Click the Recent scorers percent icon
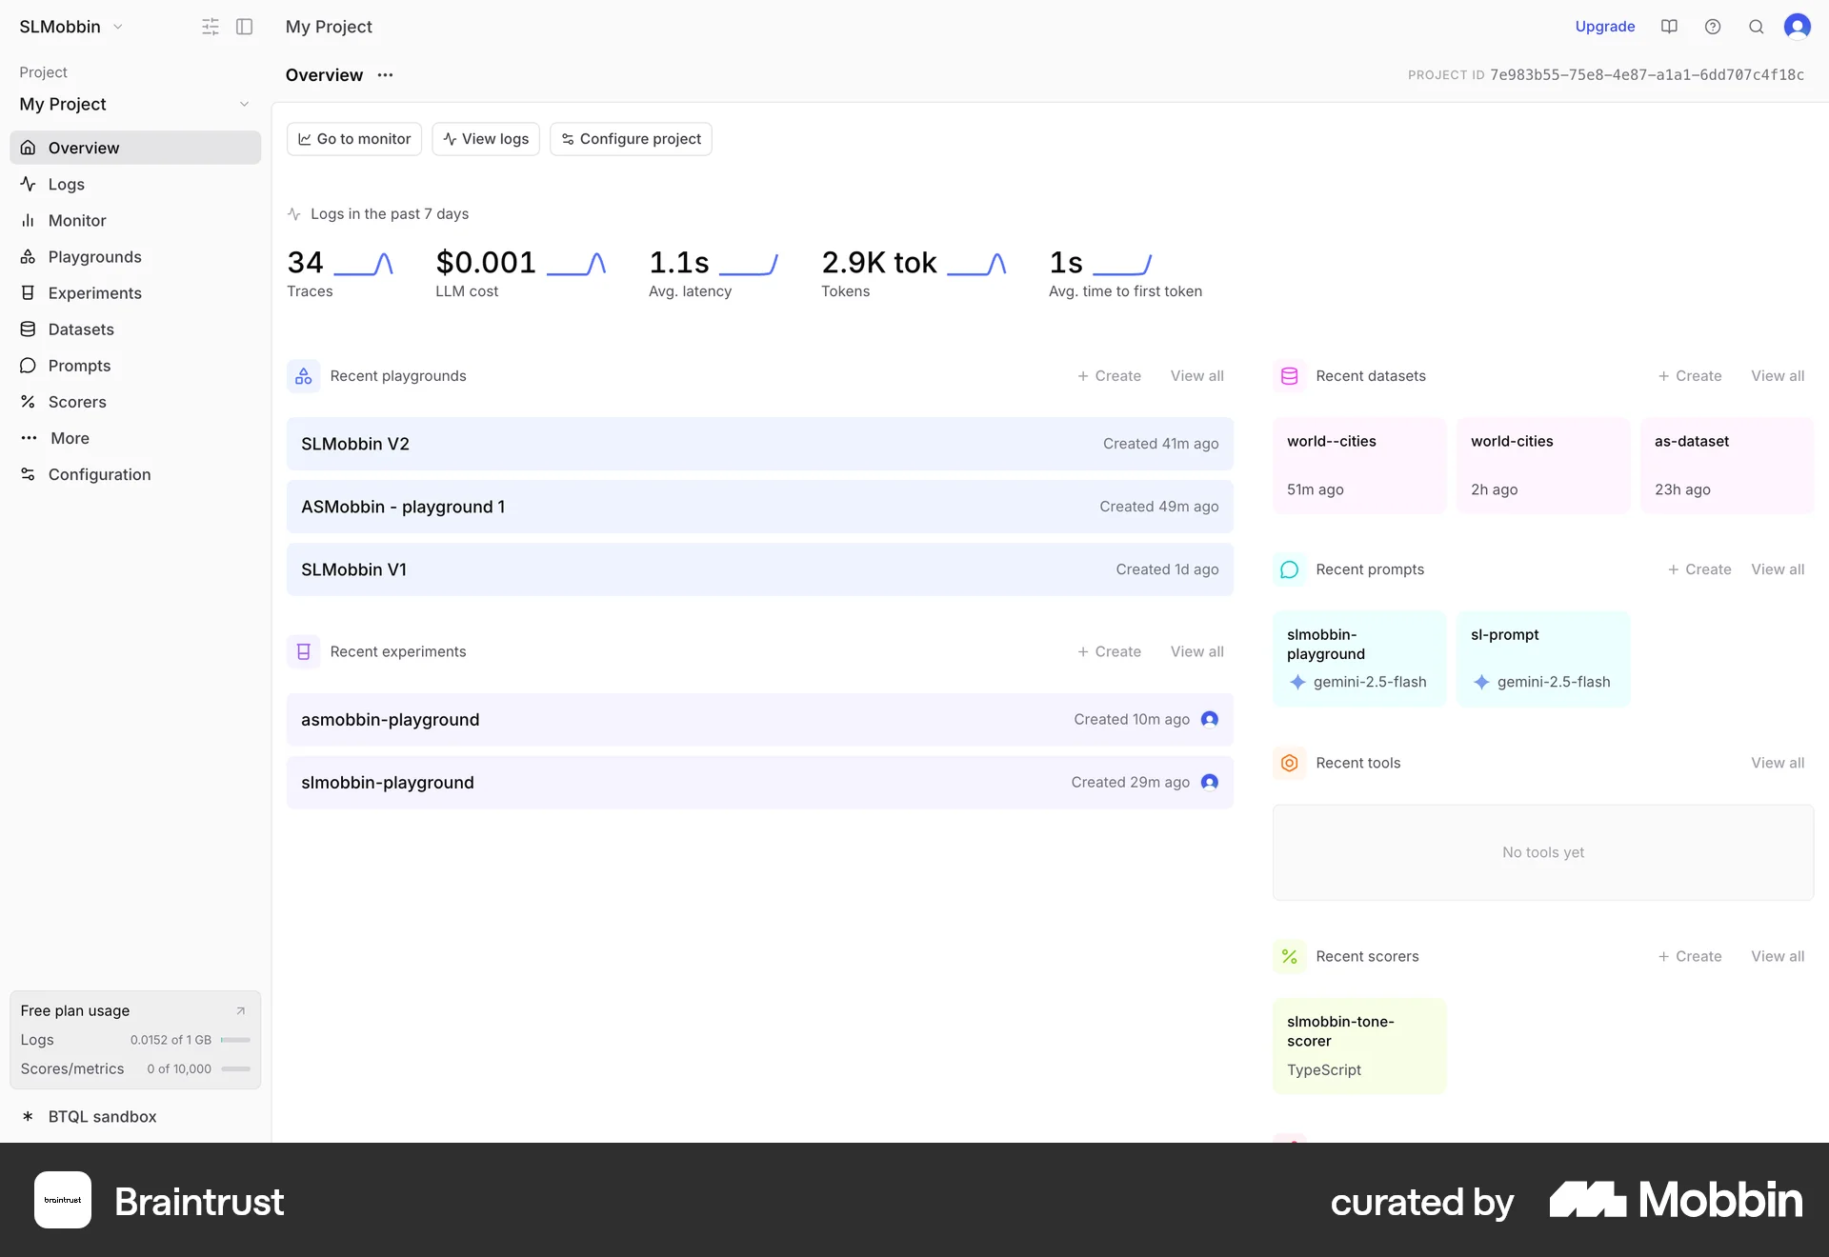1829x1257 pixels. [x=1289, y=956]
